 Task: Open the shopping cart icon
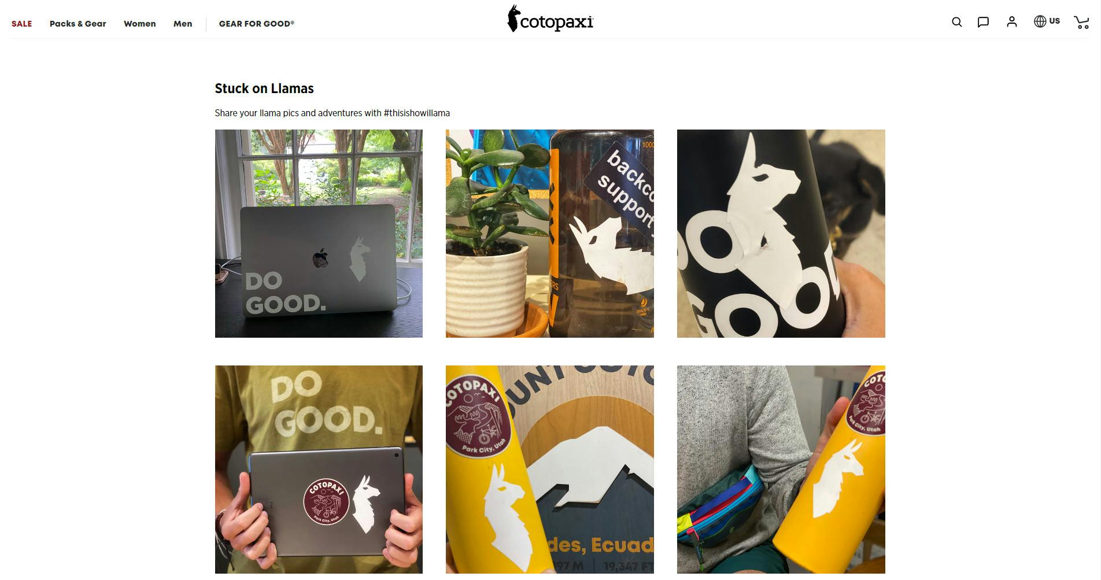[x=1081, y=22]
